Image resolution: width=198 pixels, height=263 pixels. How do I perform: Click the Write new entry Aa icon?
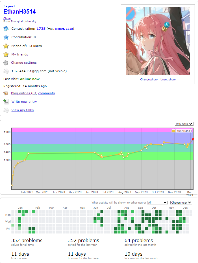pyautogui.click(x=6, y=102)
